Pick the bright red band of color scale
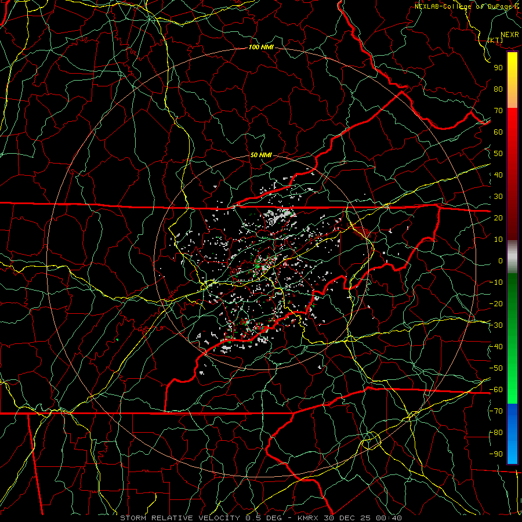 (512, 122)
